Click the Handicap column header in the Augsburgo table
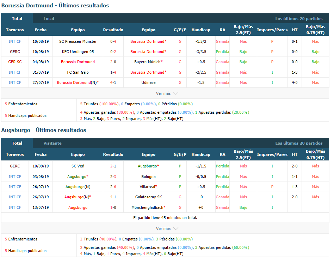The width and height of the screenshot is (334, 258). 201,154
